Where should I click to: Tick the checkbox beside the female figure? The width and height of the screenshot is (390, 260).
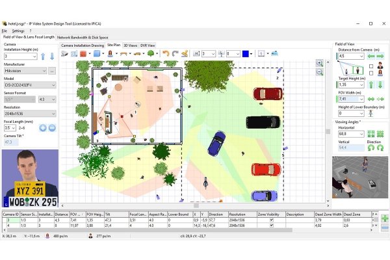tap(371, 73)
